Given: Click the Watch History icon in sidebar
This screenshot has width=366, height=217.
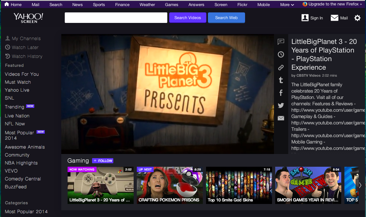Looking at the screenshot, I should [8, 56].
